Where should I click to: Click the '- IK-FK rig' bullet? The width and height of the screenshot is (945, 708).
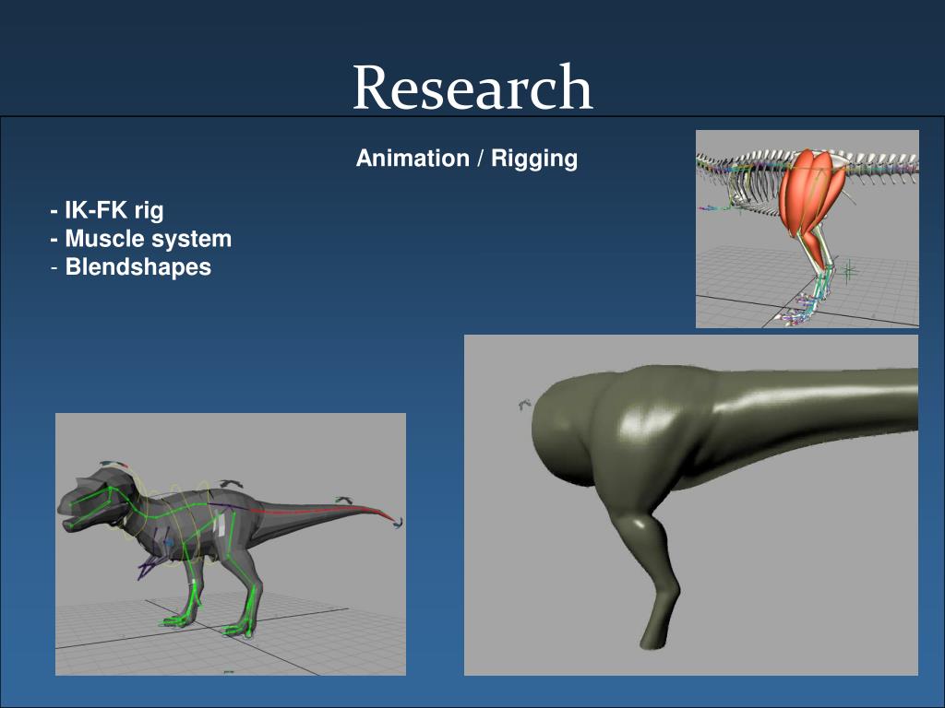(107, 210)
